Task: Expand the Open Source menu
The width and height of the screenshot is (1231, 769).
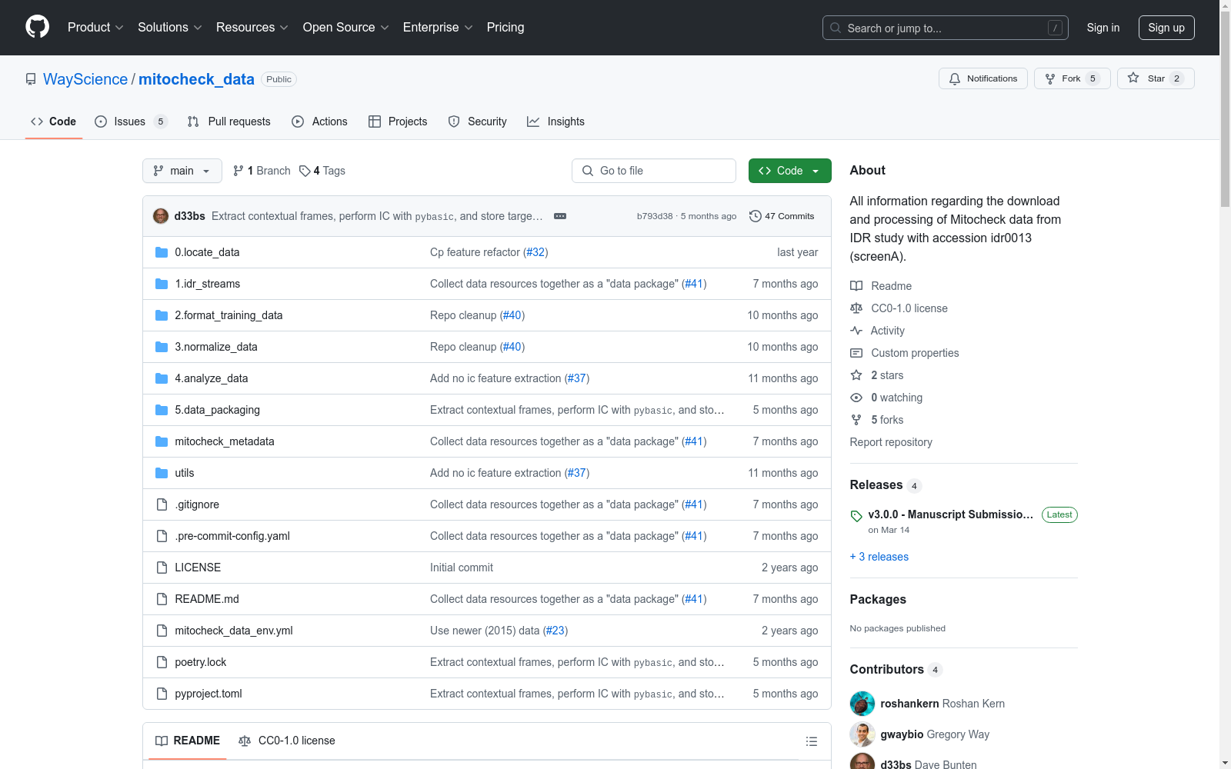Action: click(x=346, y=28)
